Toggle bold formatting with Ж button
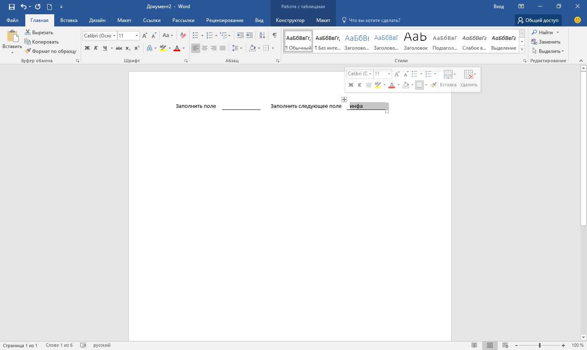 click(87, 48)
